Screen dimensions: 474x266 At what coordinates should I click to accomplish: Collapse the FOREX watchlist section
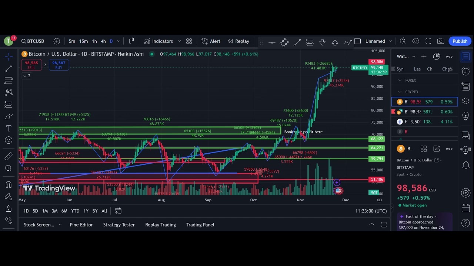click(x=400, y=80)
